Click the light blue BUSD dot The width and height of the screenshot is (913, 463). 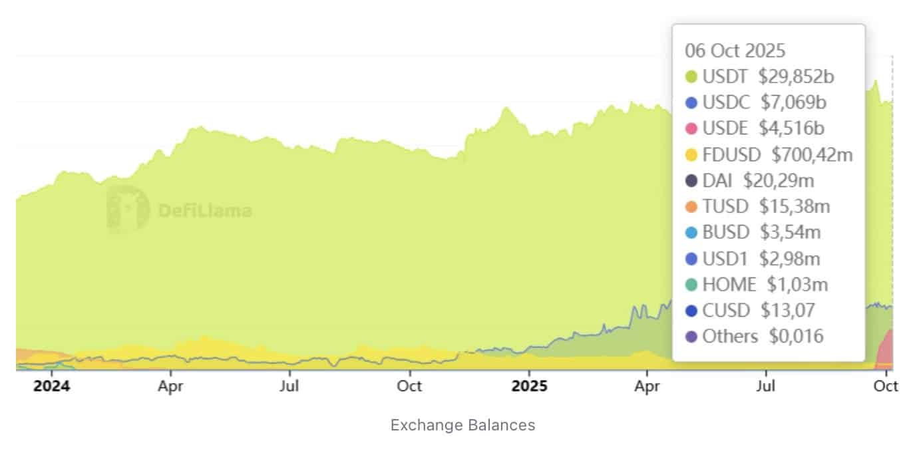(691, 233)
